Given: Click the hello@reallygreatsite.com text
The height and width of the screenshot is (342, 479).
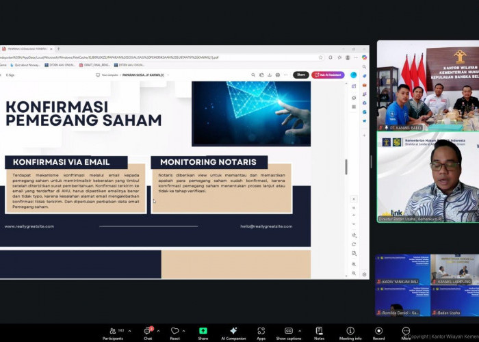Looking at the screenshot, I should [x=266, y=226].
